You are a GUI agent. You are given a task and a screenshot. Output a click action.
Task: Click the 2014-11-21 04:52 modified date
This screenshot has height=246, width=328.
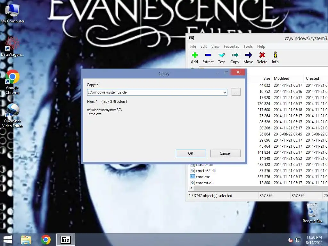click(x=288, y=159)
